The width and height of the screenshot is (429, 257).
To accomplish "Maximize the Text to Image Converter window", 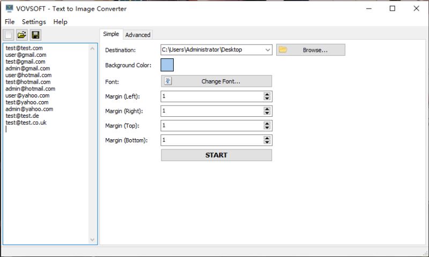I will tap(393, 9).
